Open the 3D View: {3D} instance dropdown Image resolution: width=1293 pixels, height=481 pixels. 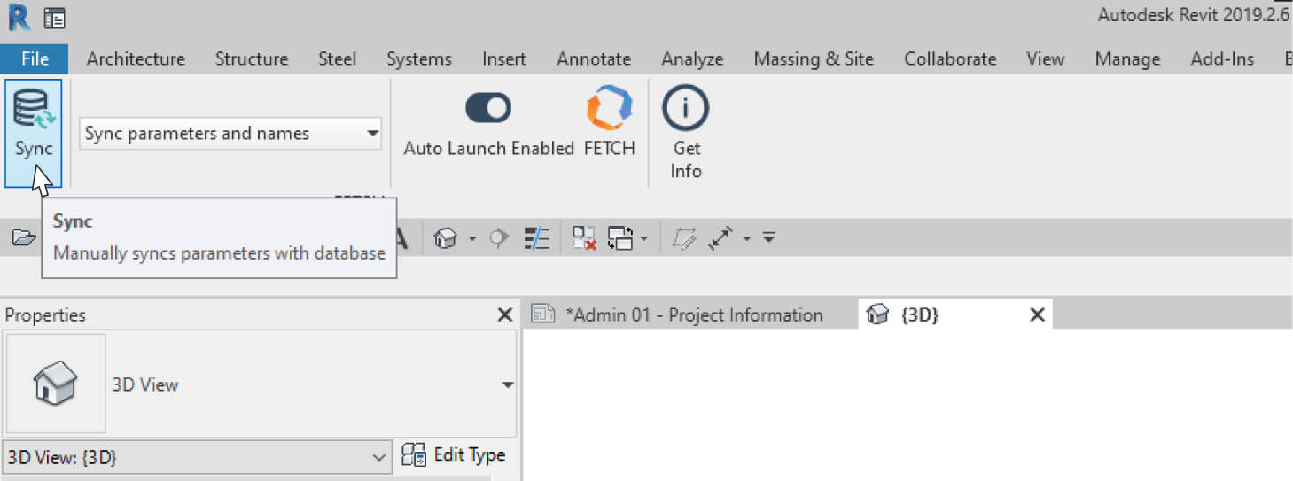pos(196,458)
